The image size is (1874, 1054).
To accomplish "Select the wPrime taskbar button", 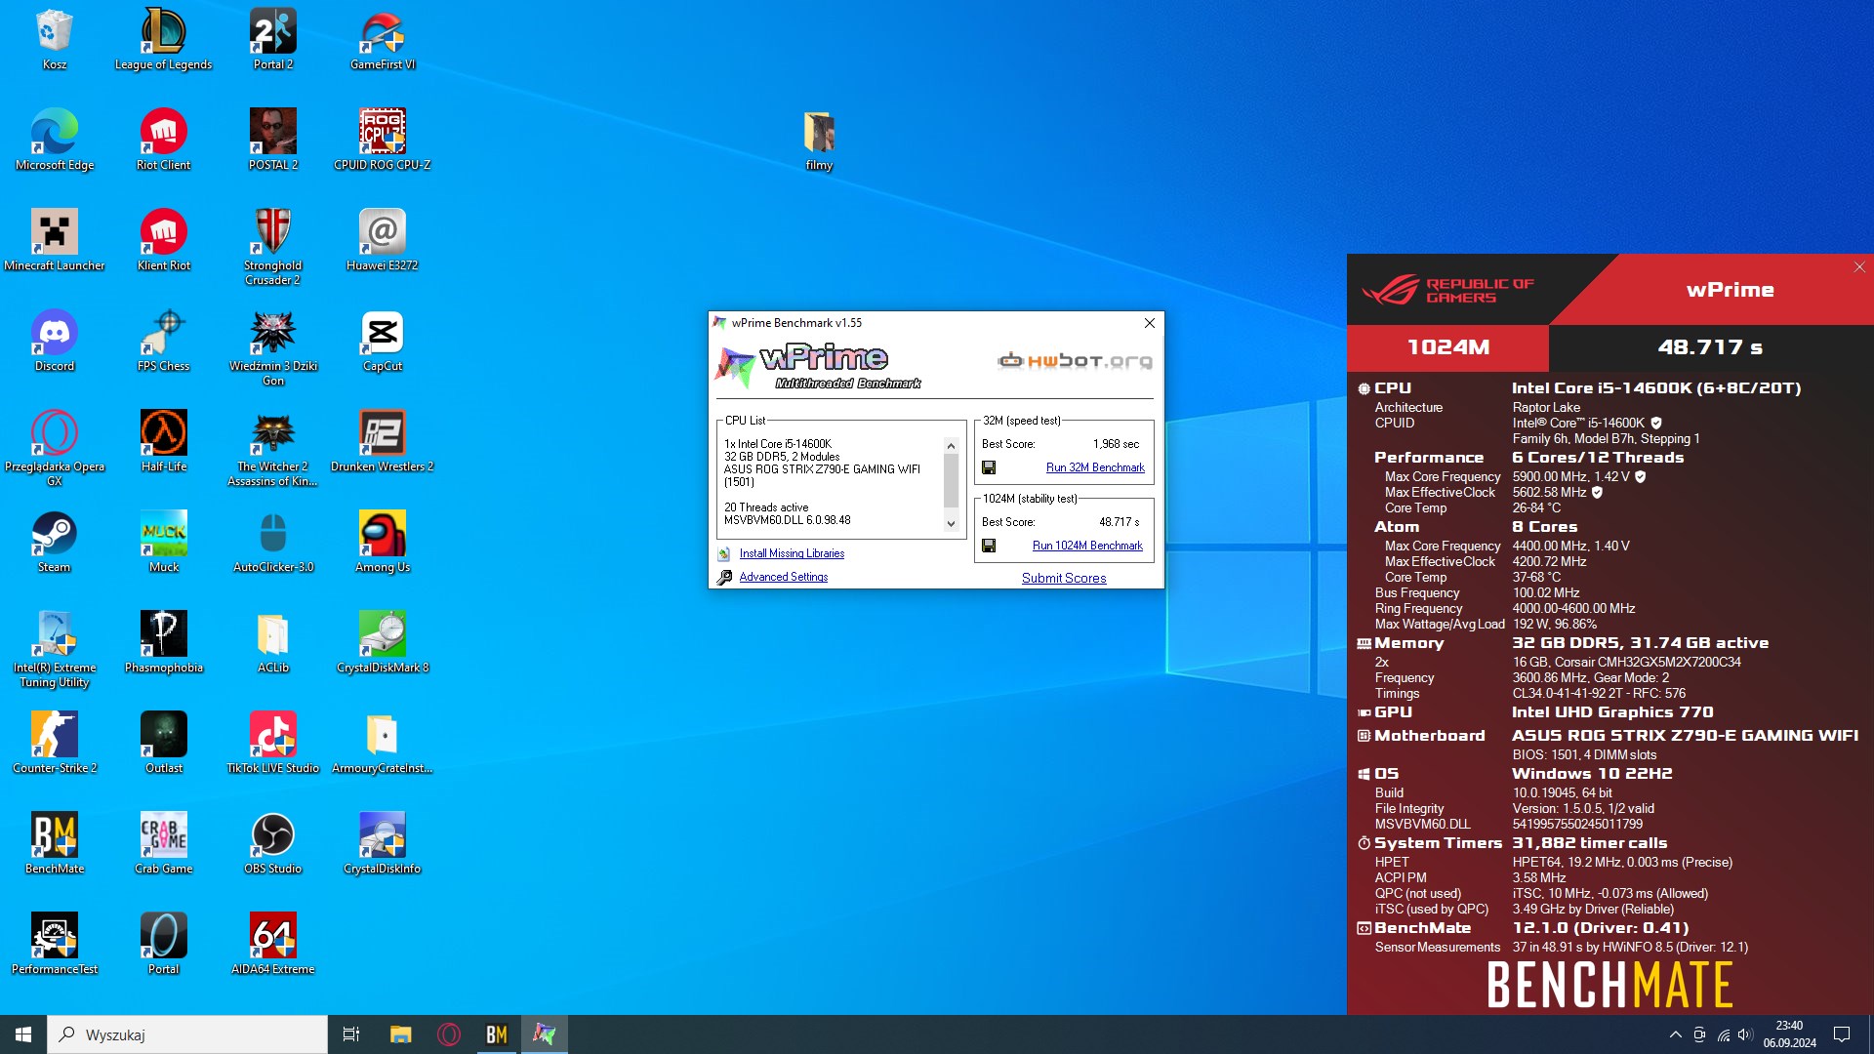I will coord(545,1034).
